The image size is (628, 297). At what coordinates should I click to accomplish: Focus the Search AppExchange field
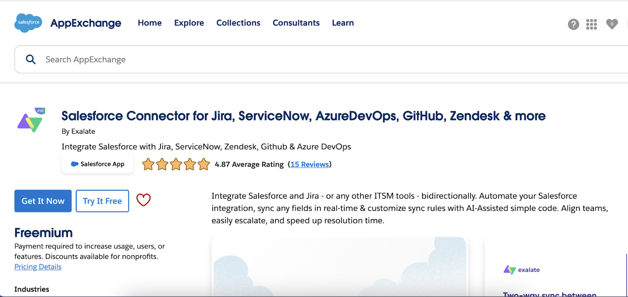[321, 59]
